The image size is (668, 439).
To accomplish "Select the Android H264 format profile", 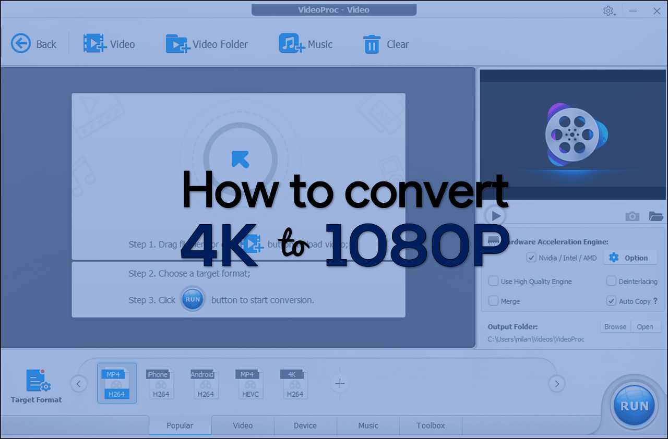I will click(205, 383).
